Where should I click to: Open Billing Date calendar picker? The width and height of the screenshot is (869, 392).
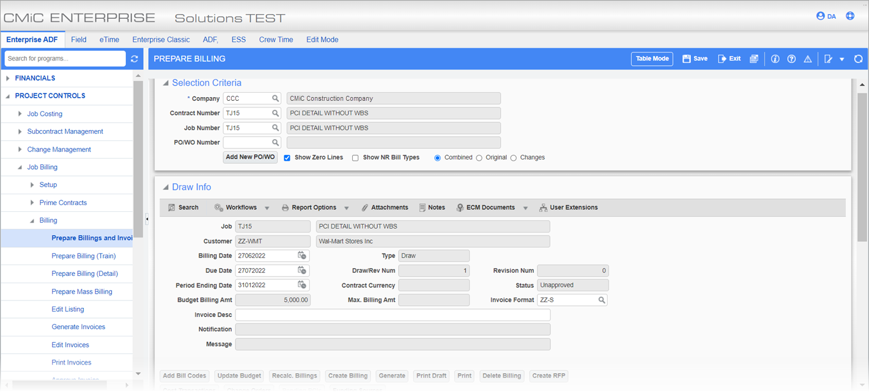(302, 256)
